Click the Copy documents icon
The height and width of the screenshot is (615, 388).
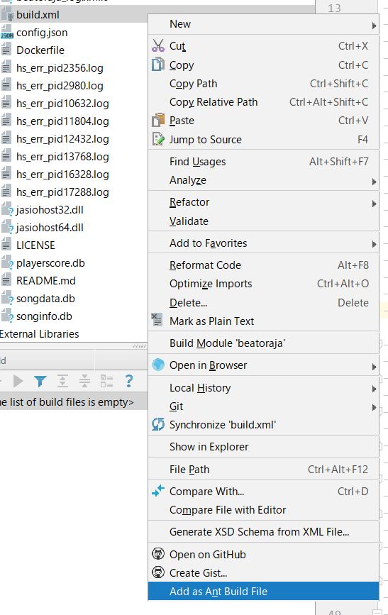pos(158,65)
